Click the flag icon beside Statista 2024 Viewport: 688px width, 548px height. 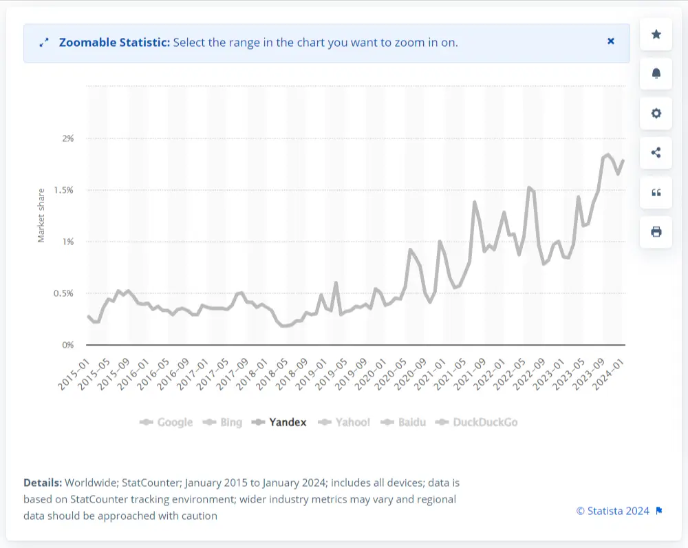(659, 511)
